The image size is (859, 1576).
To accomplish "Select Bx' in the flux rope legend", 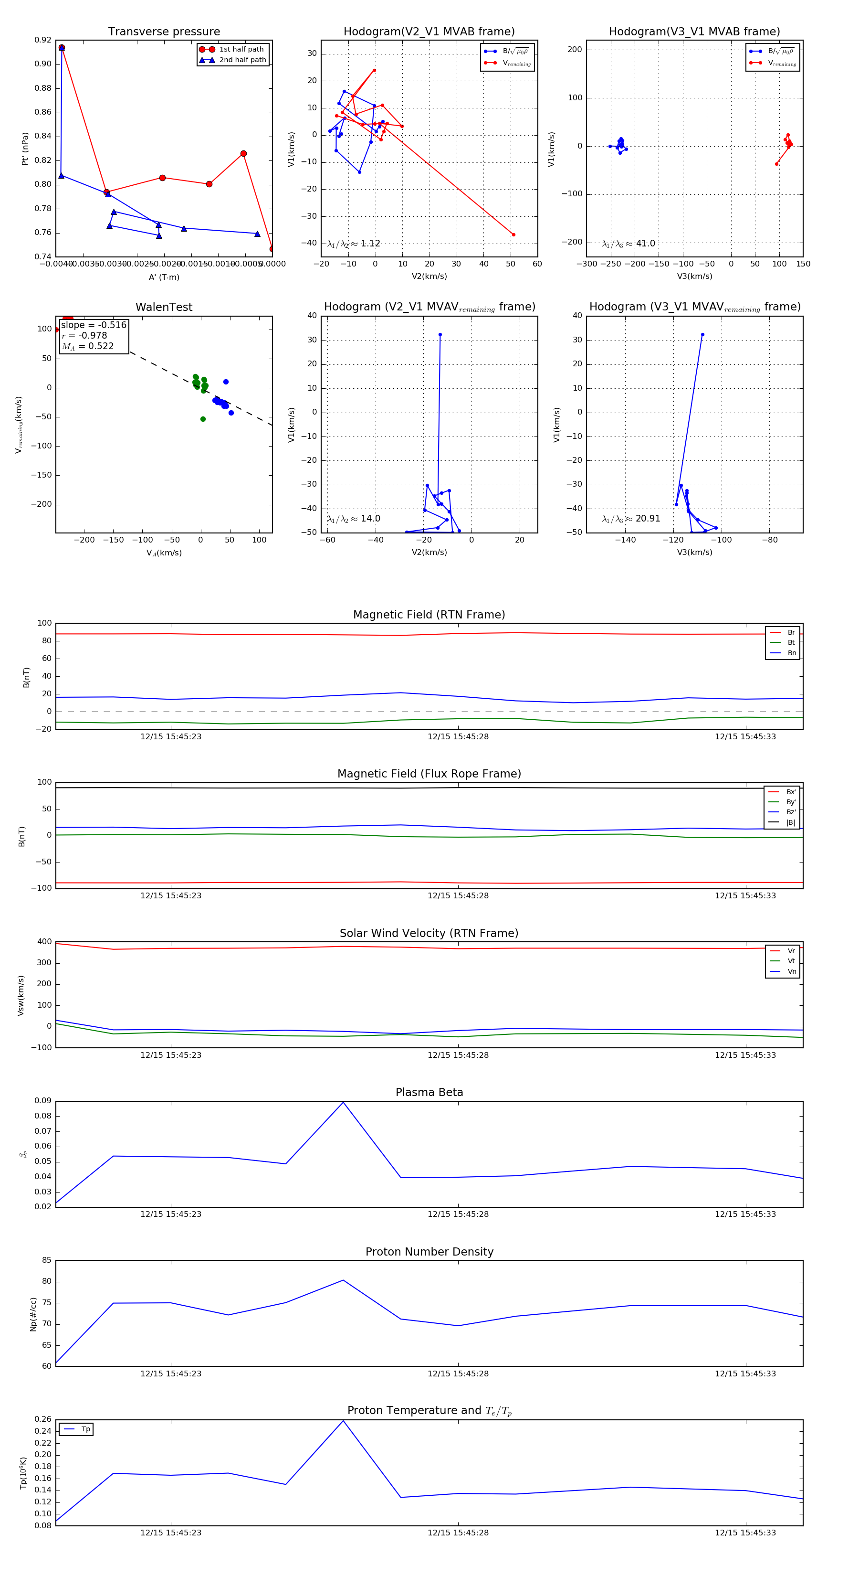I will 782,792.
